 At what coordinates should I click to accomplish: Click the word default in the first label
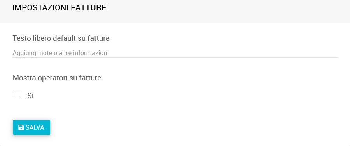[x=64, y=38]
